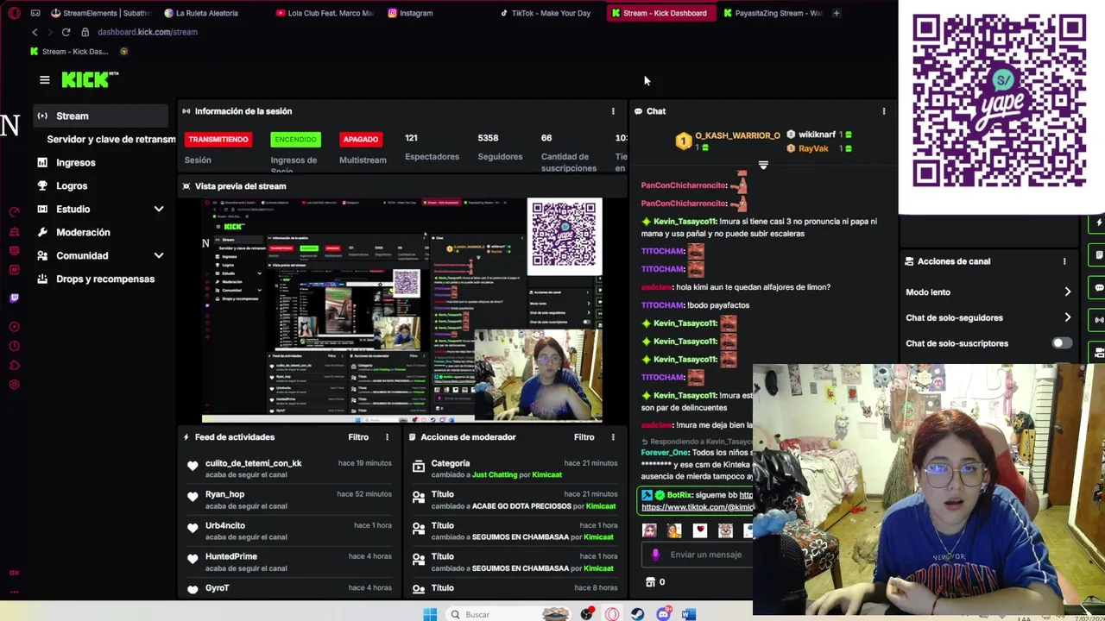1105x621 pixels.
Task: Click 5358 Seguidores stat
Action: pyautogui.click(x=500, y=147)
